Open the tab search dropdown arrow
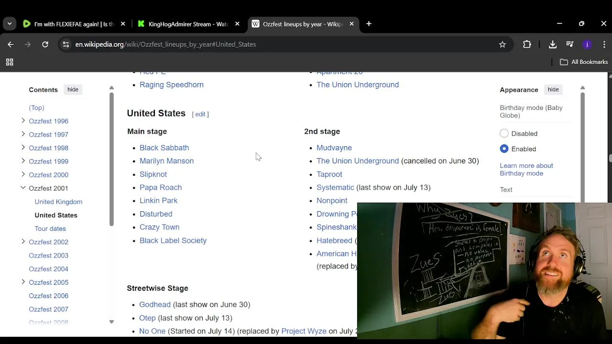 click(x=10, y=24)
